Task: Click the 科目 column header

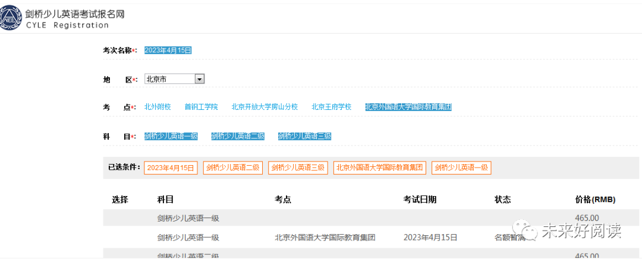Action: 166,200
